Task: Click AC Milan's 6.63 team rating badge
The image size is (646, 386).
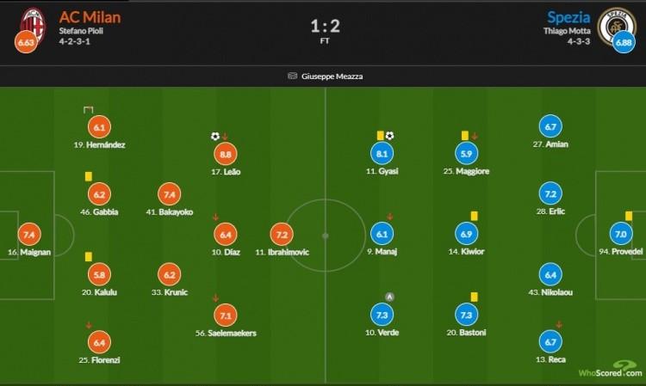Action: (26, 42)
